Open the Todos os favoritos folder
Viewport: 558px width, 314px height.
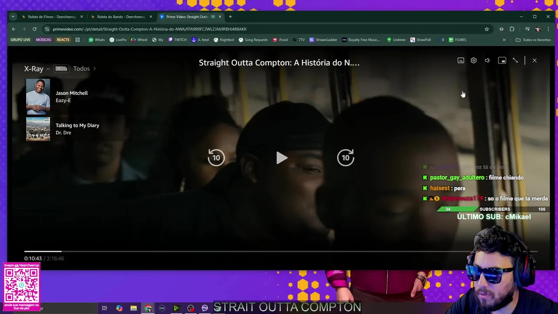533,40
